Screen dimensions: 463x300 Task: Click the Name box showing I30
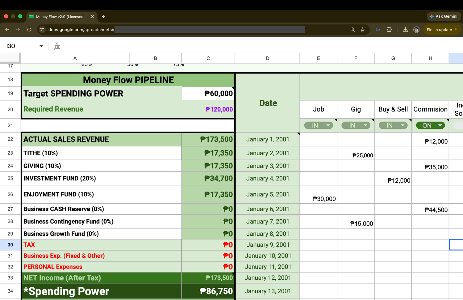(x=22, y=46)
